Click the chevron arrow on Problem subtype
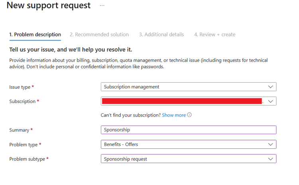This screenshot has width=299, height=185. tap(271, 159)
